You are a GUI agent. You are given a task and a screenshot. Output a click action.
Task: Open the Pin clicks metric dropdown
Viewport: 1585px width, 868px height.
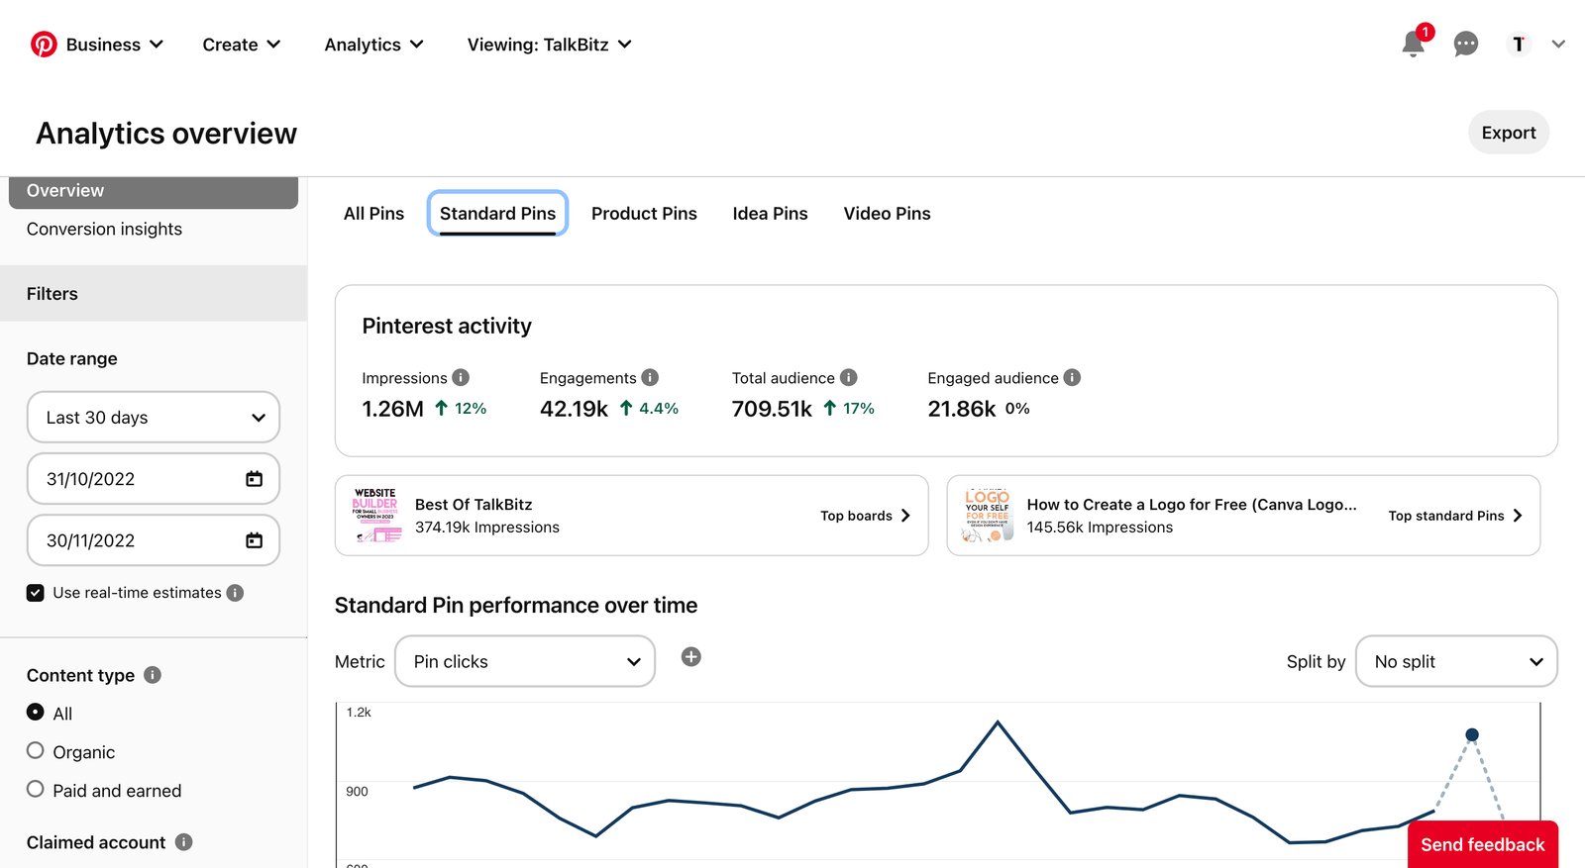click(525, 661)
